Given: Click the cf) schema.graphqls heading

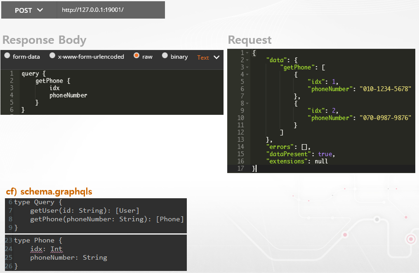Looking at the screenshot, I should pos(49,192).
